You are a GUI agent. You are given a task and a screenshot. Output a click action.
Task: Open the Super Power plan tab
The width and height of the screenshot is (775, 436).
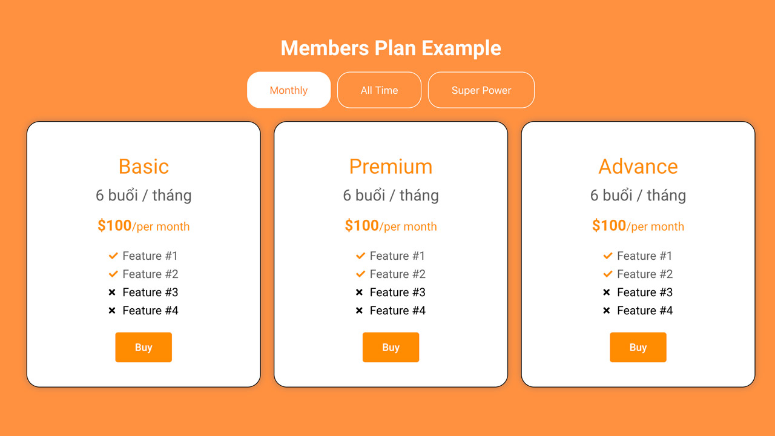point(481,90)
